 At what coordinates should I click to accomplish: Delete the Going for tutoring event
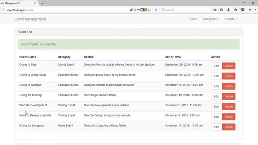(229, 97)
